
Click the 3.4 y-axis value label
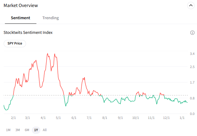[192, 54]
